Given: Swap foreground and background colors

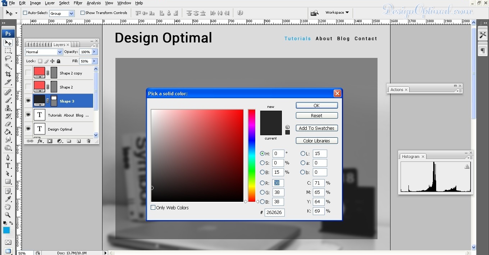Looking at the screenshot, I should 11,223.
